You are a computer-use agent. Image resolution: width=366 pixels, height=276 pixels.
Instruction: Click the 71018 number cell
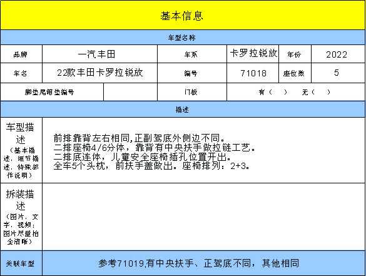[x=253, y=73]
